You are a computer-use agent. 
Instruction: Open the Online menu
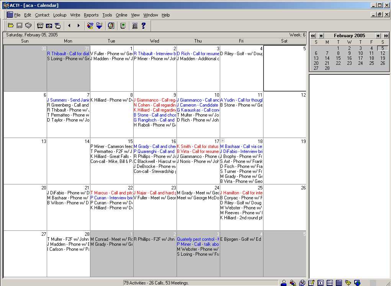click(121, 15)
